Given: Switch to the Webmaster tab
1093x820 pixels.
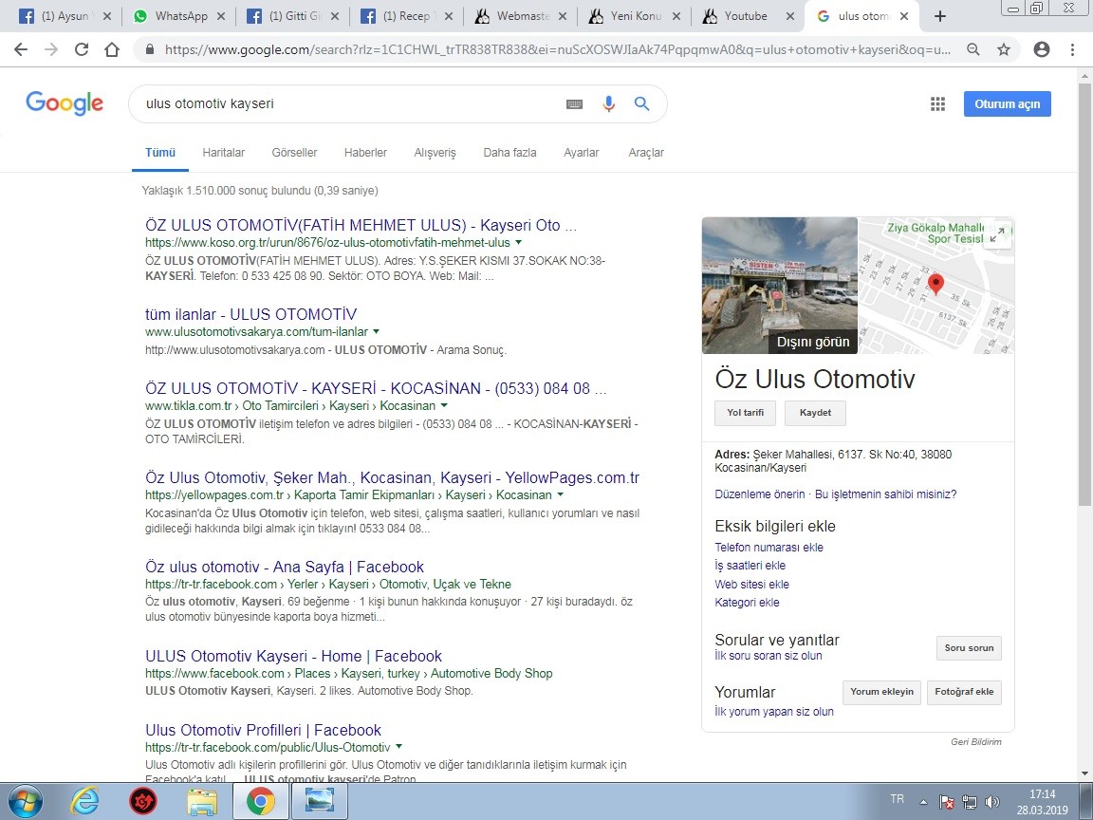Looking at the screenshot, I should [x=523, y=16].
